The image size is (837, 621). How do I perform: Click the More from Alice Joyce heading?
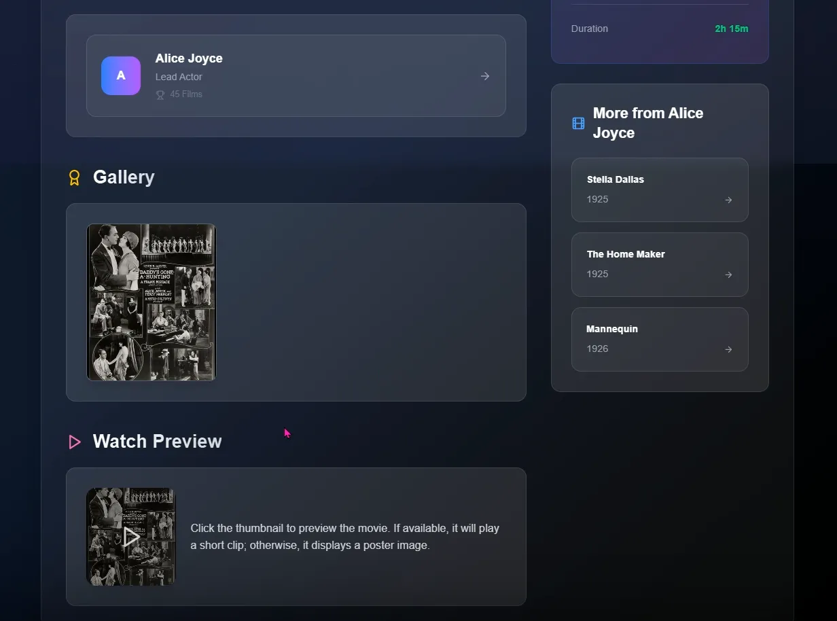tap(648, 123)
